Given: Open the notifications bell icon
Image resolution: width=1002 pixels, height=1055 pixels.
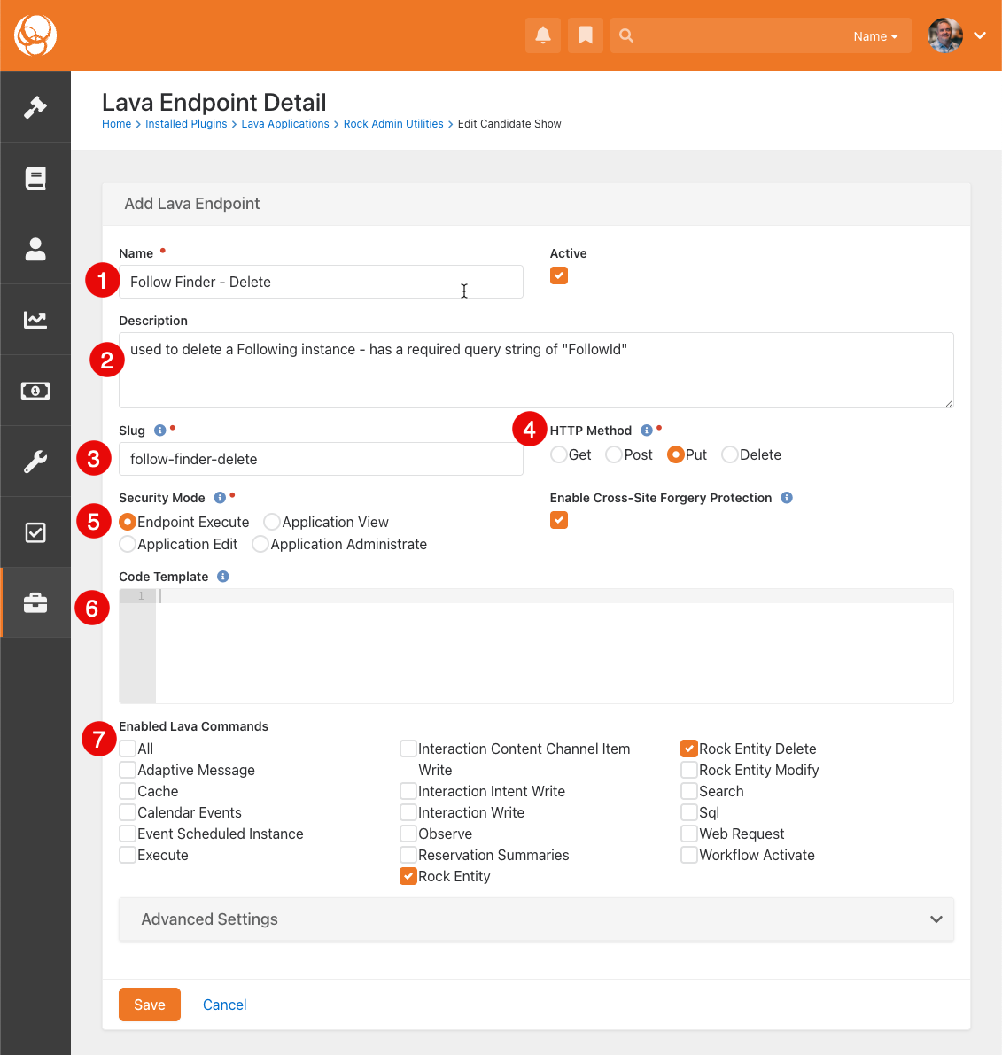Looking at the screenshot, I should click(543, 35).
